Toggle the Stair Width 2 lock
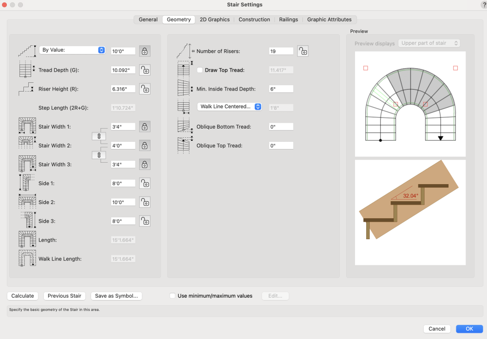This screenshot has width=487, height=339. [145, 146]
